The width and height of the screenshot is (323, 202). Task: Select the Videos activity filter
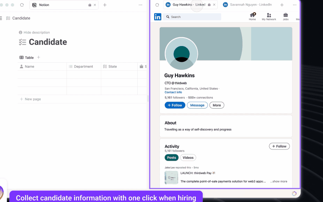[188, 158]
